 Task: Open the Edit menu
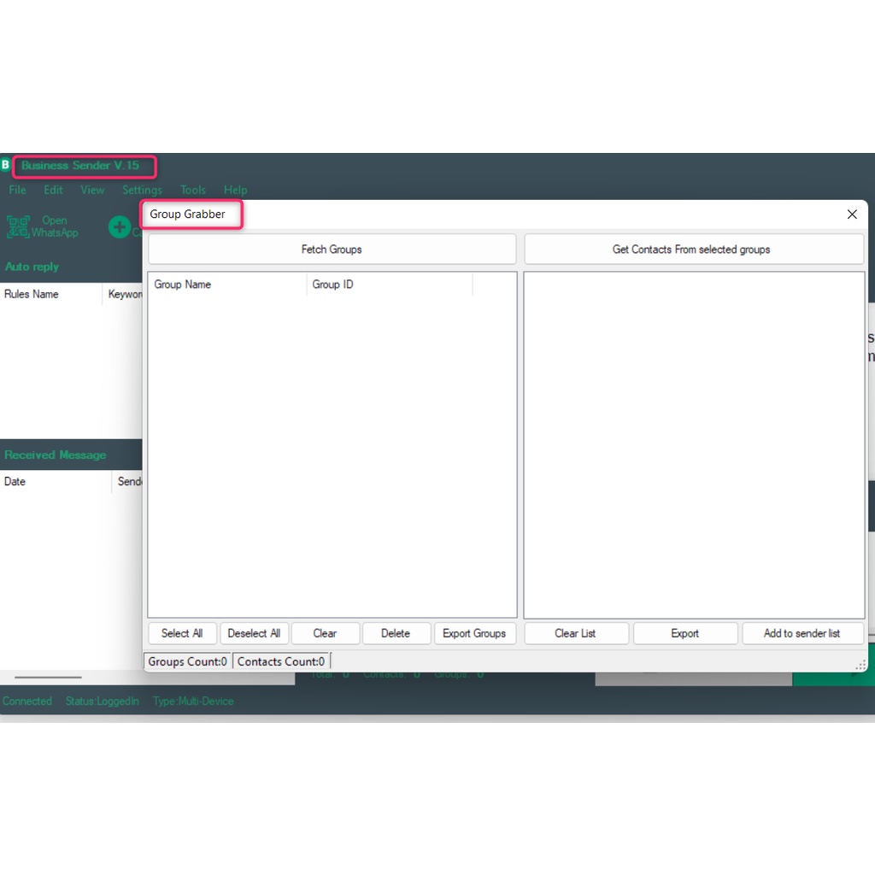point(53,190)
